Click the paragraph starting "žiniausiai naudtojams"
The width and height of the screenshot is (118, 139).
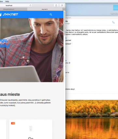pyautogui.click(x=25, y=103)
